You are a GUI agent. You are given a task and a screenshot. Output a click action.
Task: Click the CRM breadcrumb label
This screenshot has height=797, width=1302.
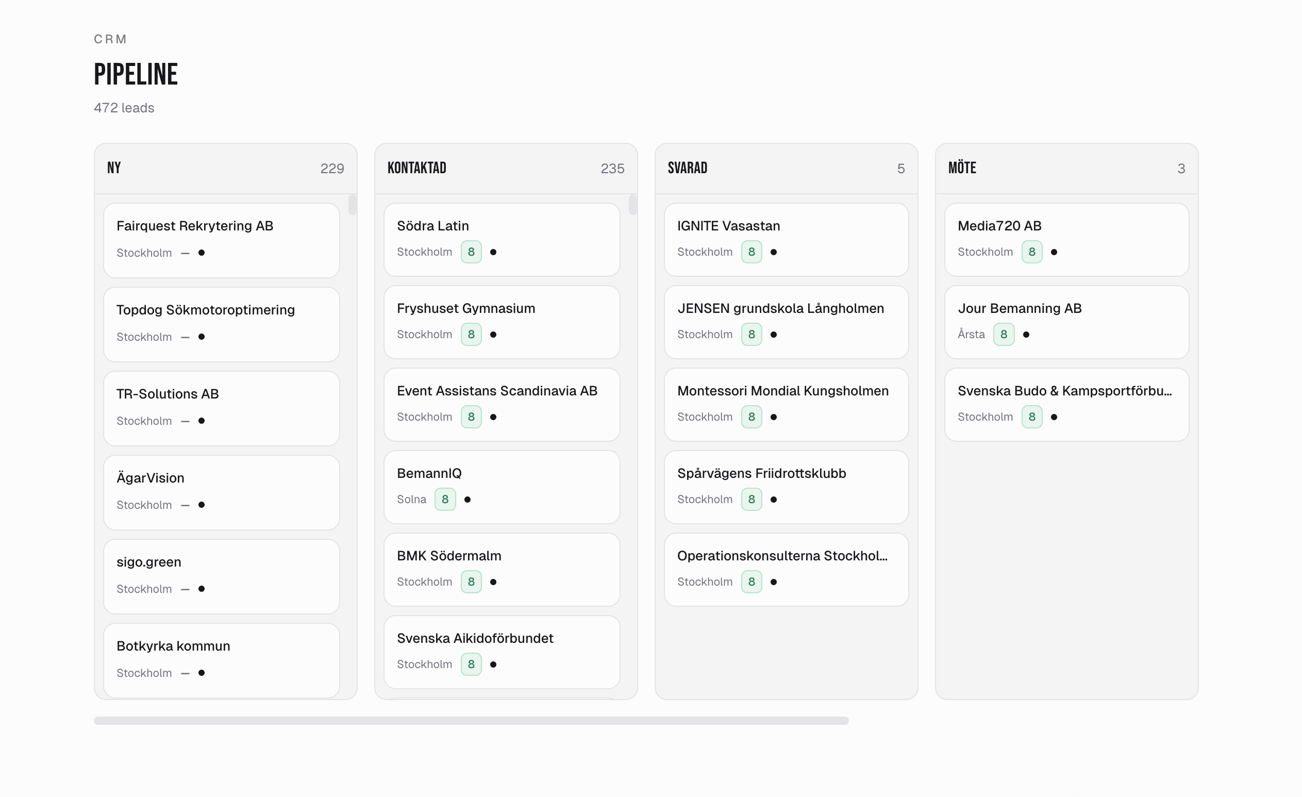110,39
